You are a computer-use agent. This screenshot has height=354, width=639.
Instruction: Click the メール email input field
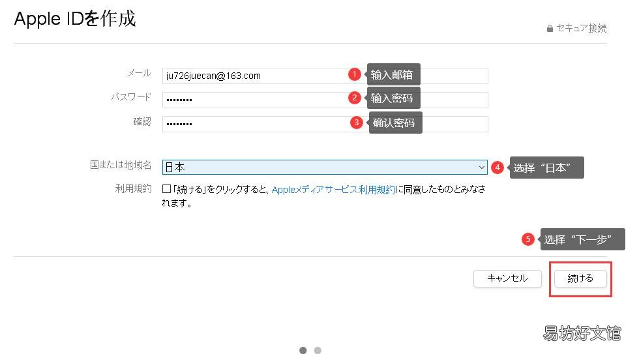click(325, 76)
